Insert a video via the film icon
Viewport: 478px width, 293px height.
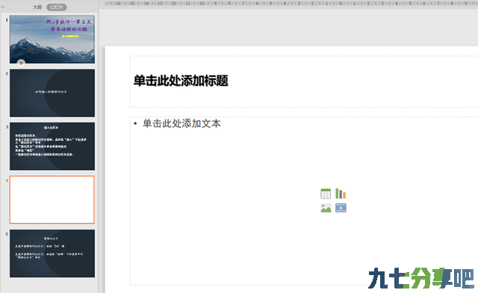click(341, 208)
